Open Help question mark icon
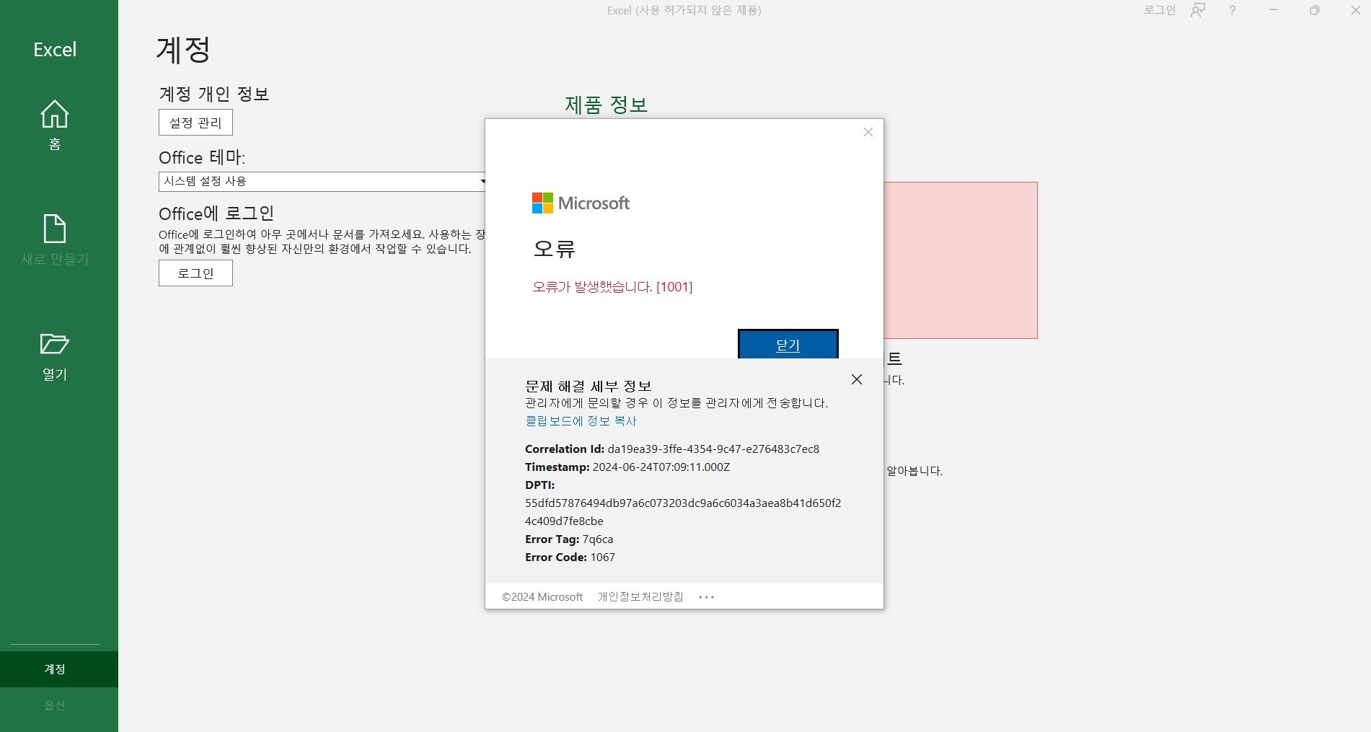This screenshot has height=732, width=1371. 1232,10
